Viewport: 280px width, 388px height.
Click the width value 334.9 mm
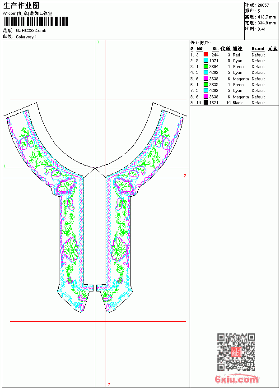pos(266,23)
